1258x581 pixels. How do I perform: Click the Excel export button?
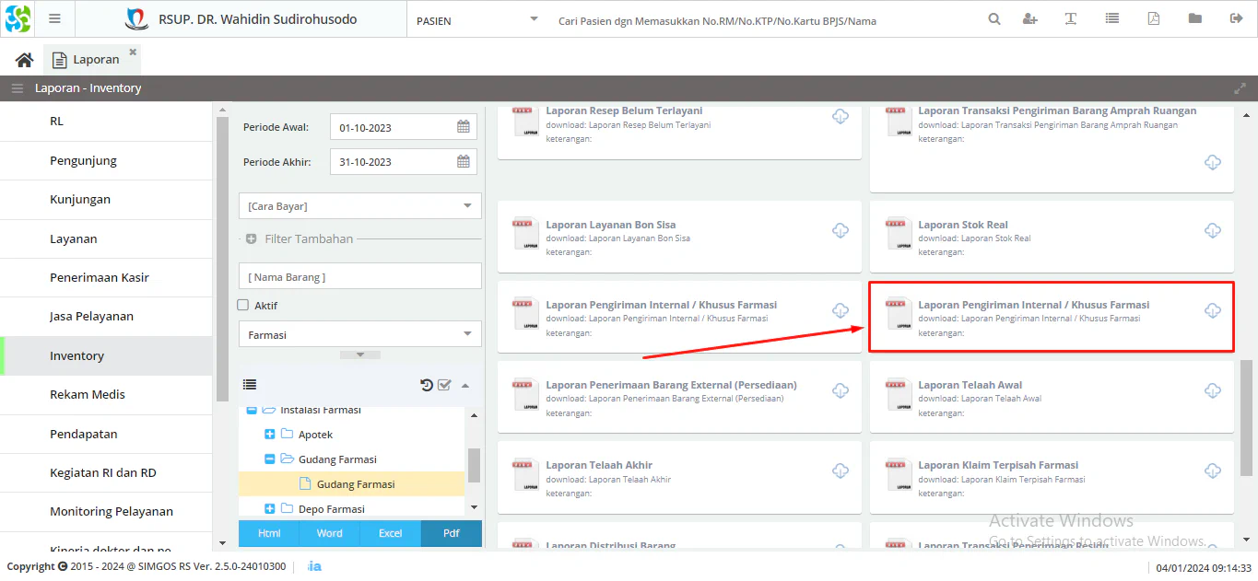coord(391,533)
